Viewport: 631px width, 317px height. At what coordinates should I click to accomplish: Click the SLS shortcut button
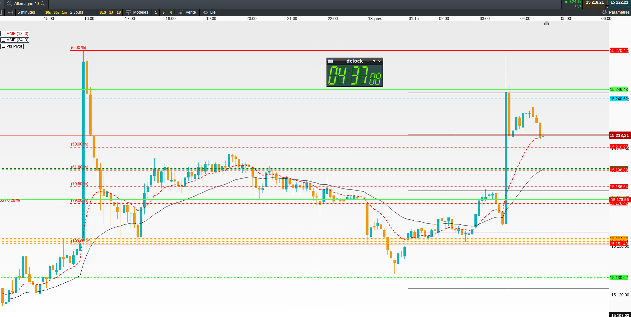pyautogui.click(x=103, y=12)
